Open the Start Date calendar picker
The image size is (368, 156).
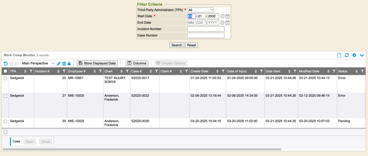point(228,16)
